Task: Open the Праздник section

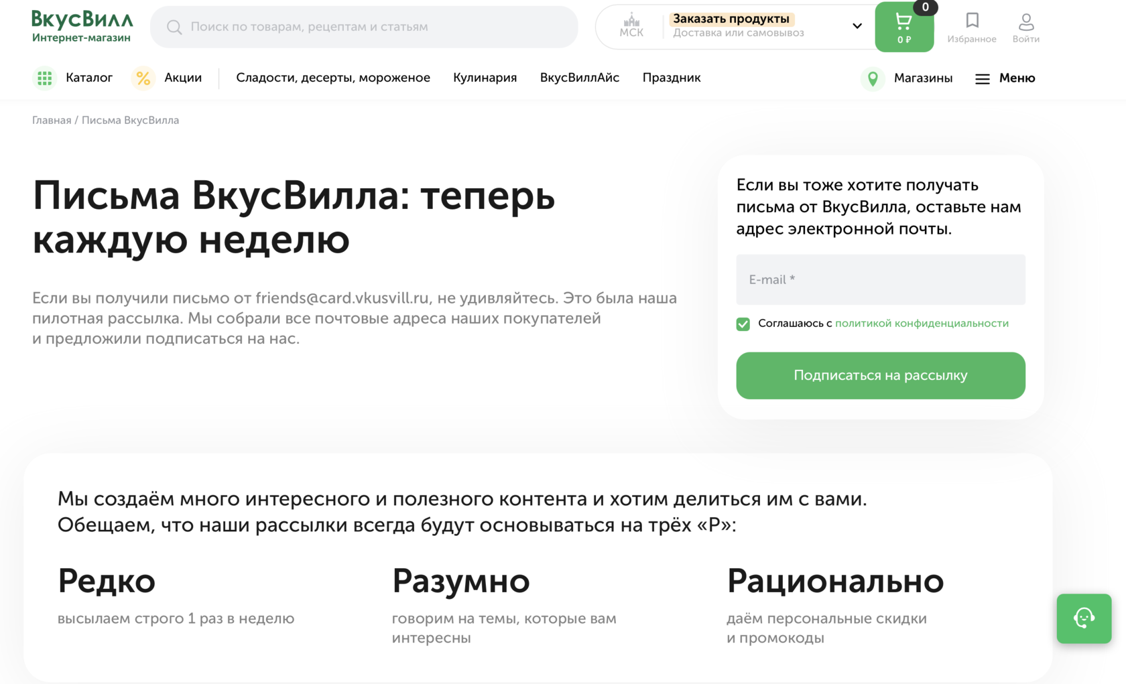Action: (672, 78)
